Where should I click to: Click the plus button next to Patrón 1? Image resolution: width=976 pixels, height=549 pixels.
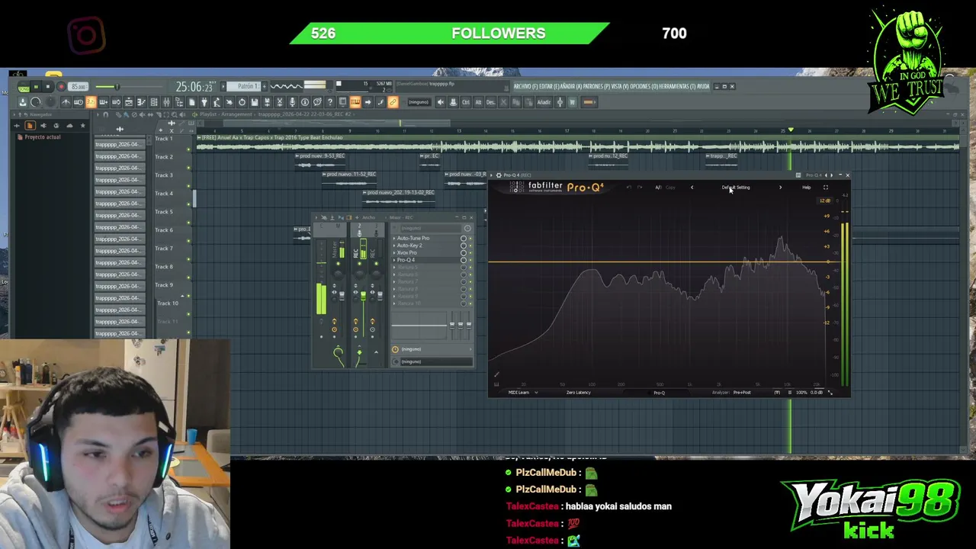point(265,86)
